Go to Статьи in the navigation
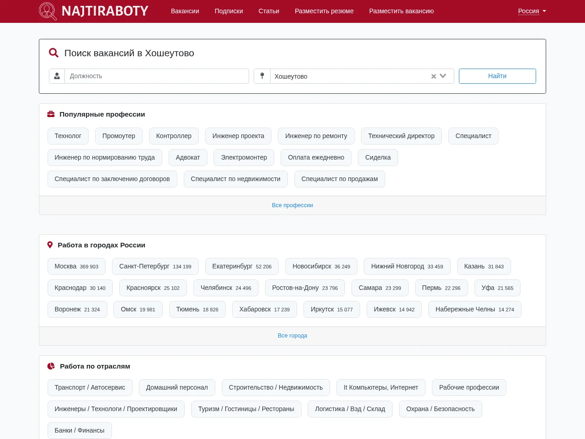Screen dimensions: 585x439 coord(269,11)
